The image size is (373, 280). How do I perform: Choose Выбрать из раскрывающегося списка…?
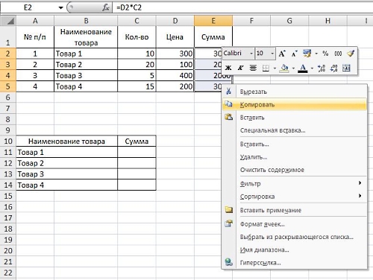(295, 237)
